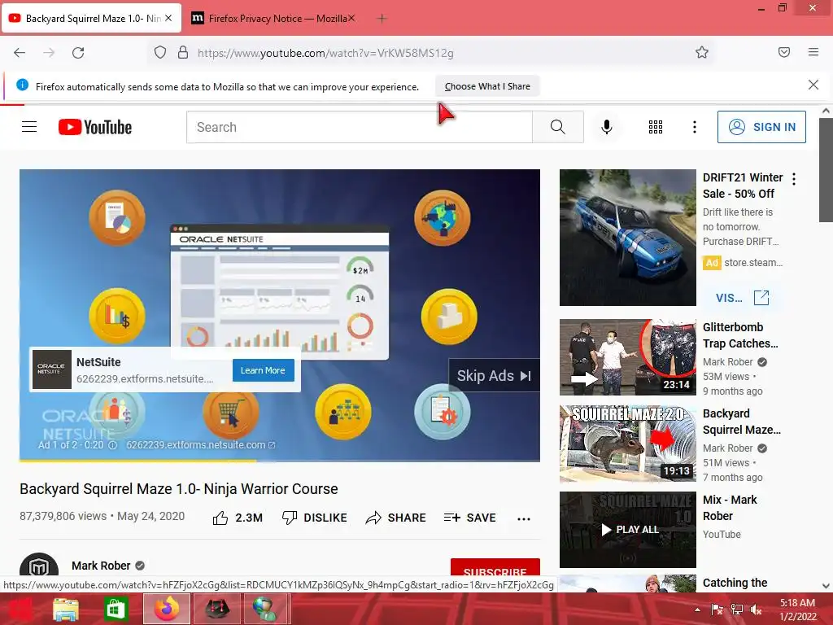Click Learn More on NetSuite ad
This screenshot has height=625, width=833.
pyautogui.click(x=263, y=370)
